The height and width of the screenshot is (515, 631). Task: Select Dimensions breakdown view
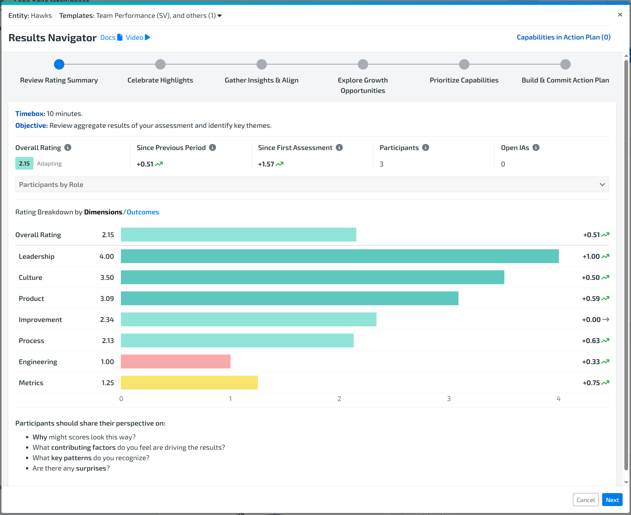coord(103,212)
